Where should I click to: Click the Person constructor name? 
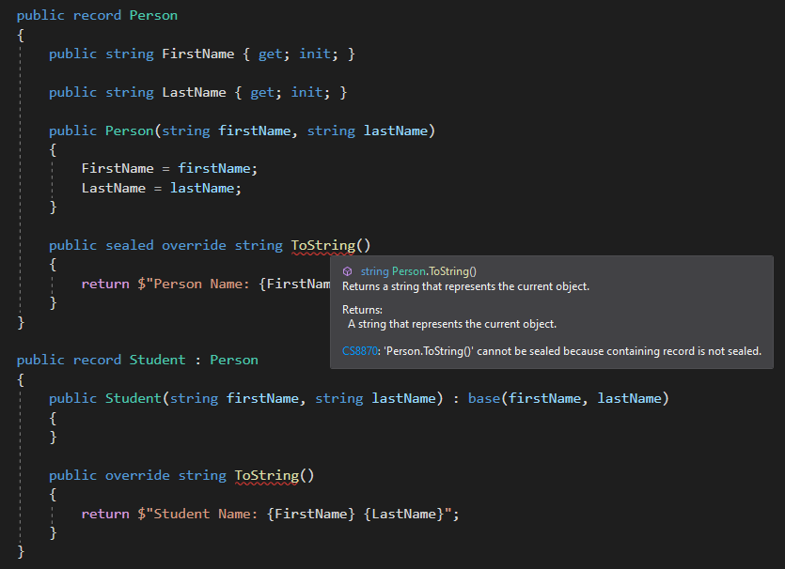(x=129, y=131)
